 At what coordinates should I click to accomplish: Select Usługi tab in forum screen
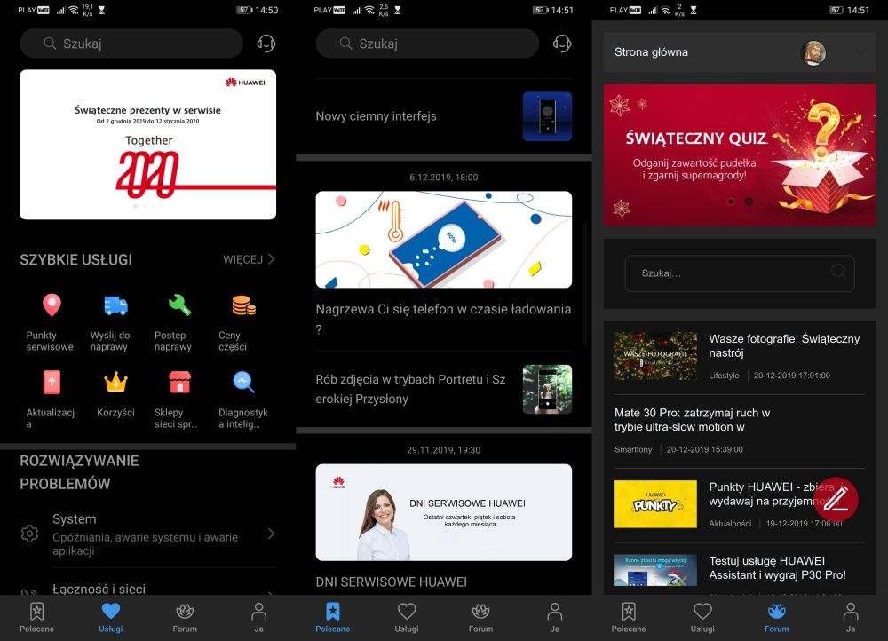click(x=702, y=618)
